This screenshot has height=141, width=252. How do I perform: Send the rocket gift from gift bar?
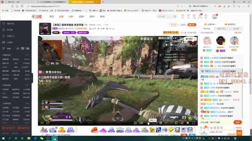158,130
